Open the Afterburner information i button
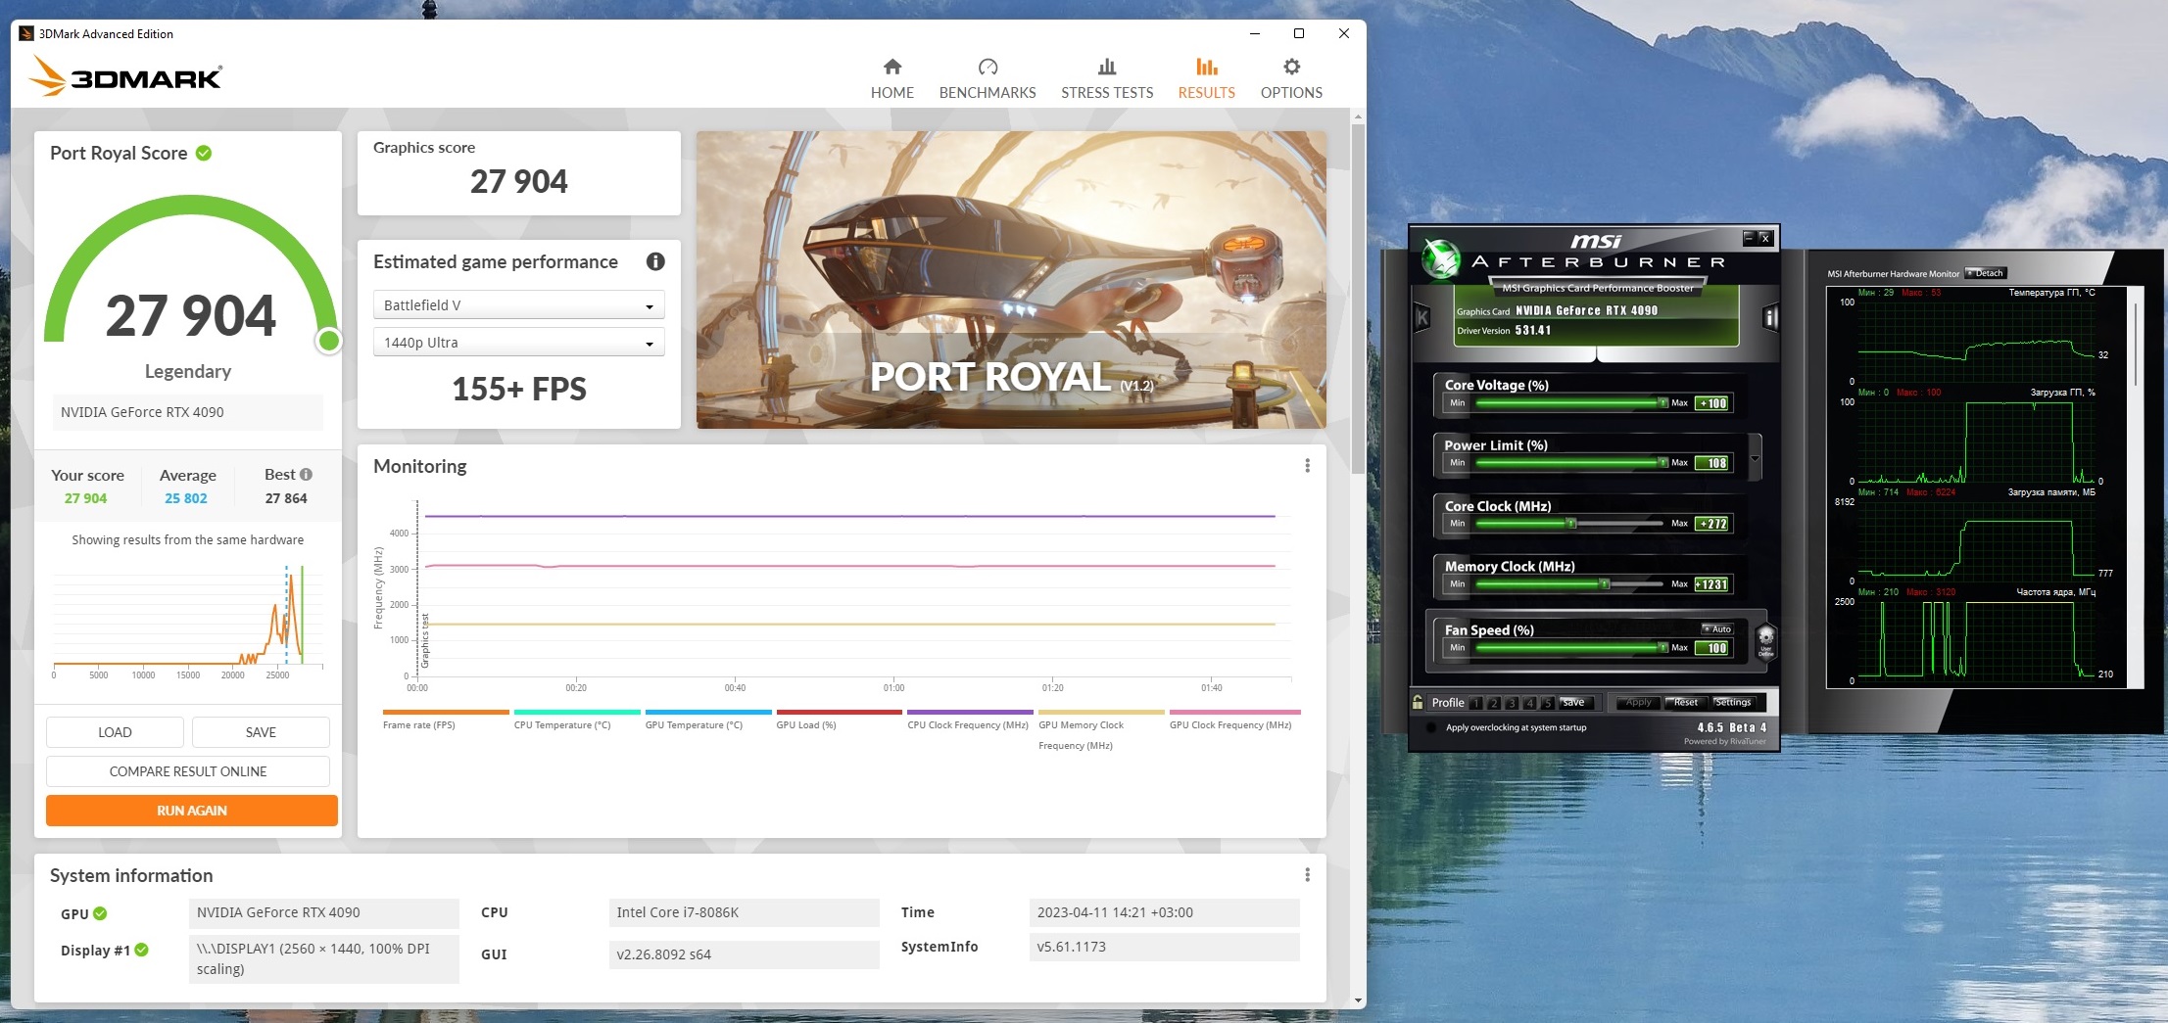The image size is (2168, 1023). pyautogui.click(x=1770, y=317)
